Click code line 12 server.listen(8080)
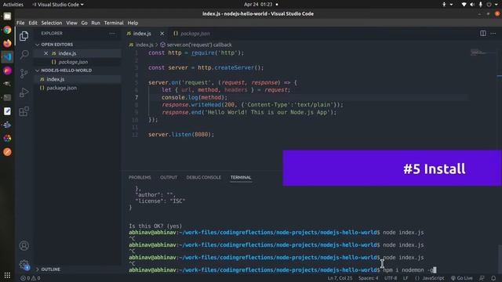 pyautogui.click(x=181, y=135)
